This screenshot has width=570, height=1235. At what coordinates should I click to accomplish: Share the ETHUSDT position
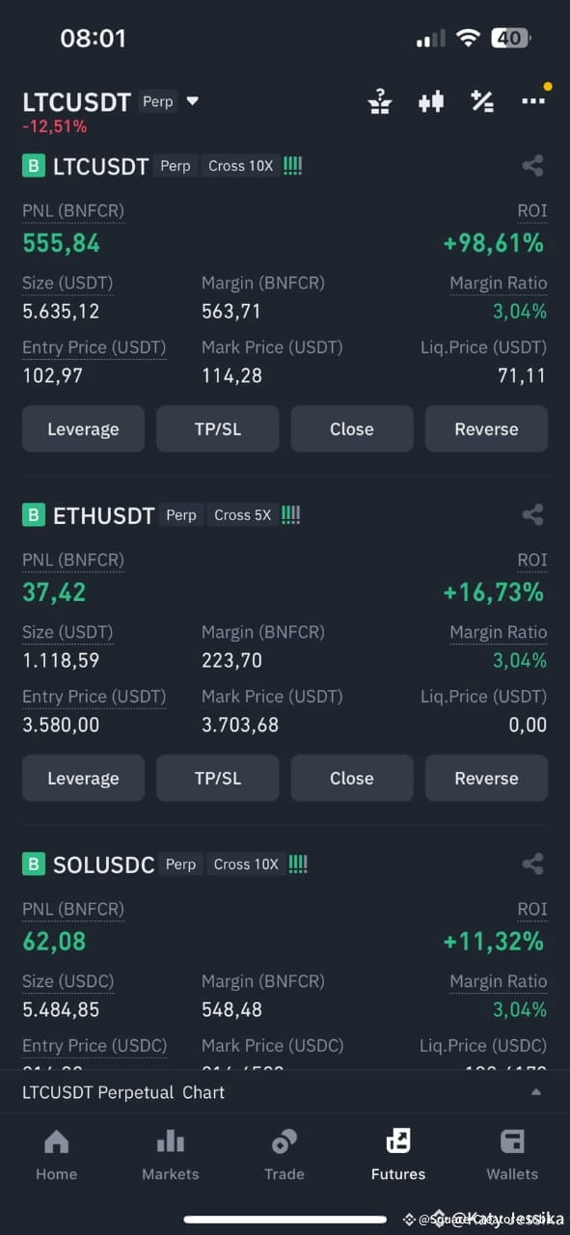coord(532,515)
